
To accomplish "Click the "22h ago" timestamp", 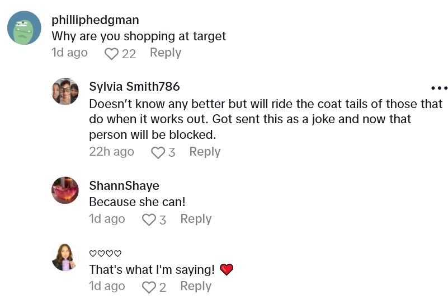I will pyautogui.click(x=111, y=152).
